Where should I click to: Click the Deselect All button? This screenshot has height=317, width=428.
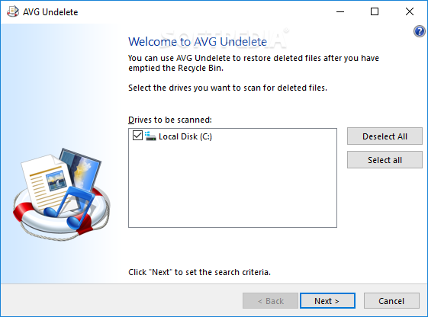pos(385,136)
